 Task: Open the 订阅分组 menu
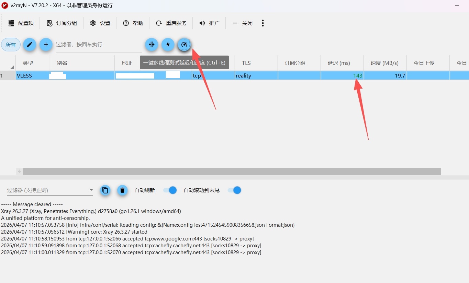(62, 23)
